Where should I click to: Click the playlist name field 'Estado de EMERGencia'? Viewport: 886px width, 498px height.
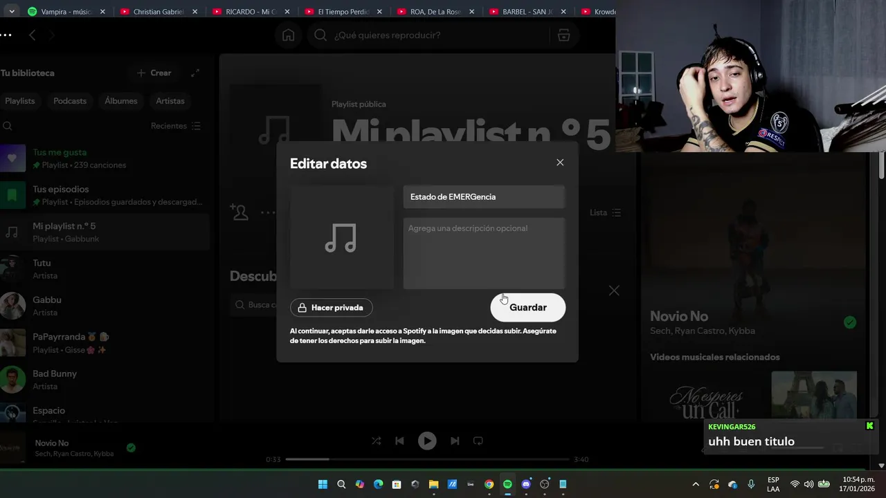click(x=484, y=197)
